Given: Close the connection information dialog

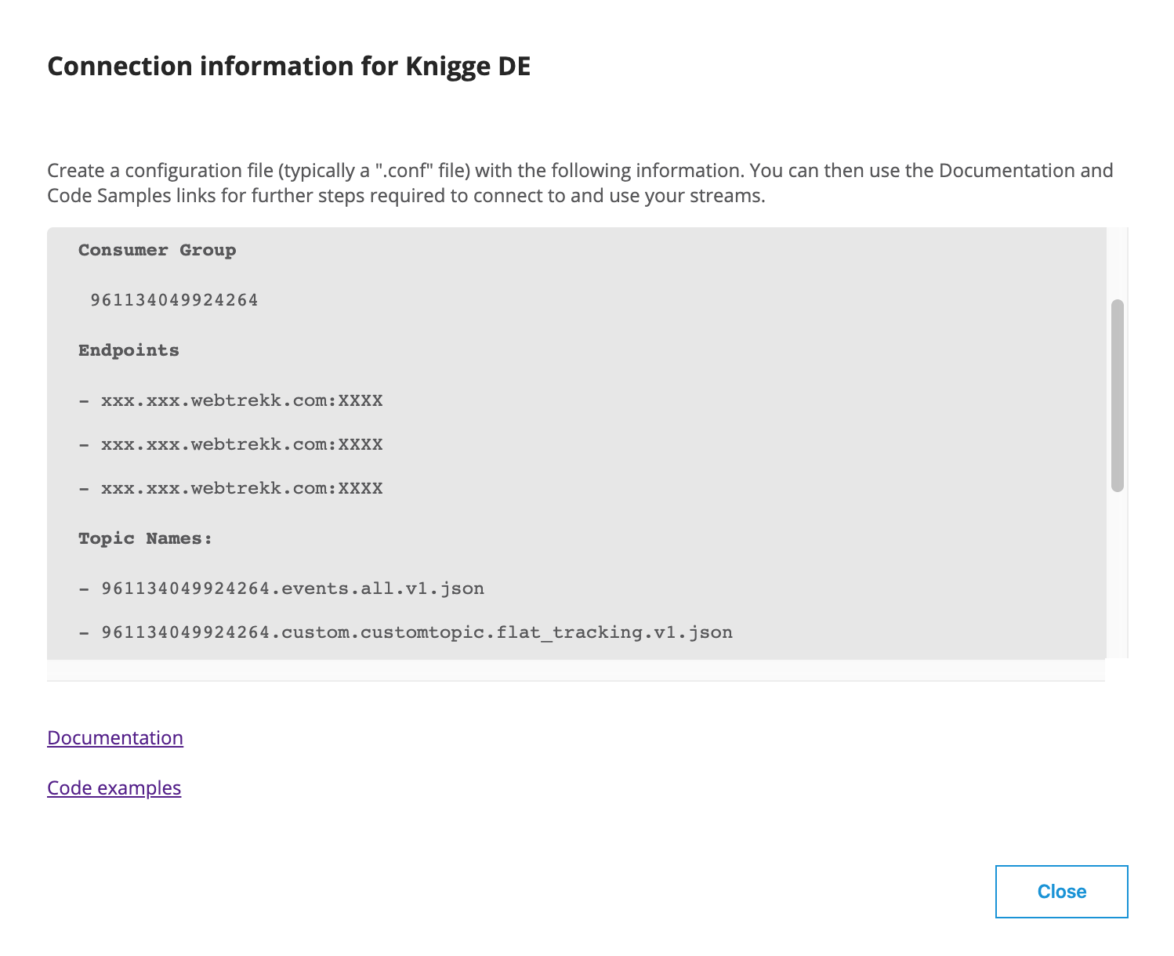Looking at the screenshot, I should (x=1061, y=892).
